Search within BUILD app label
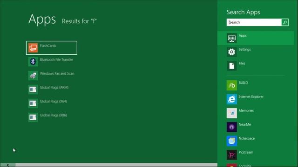 (x=243, y=83)
